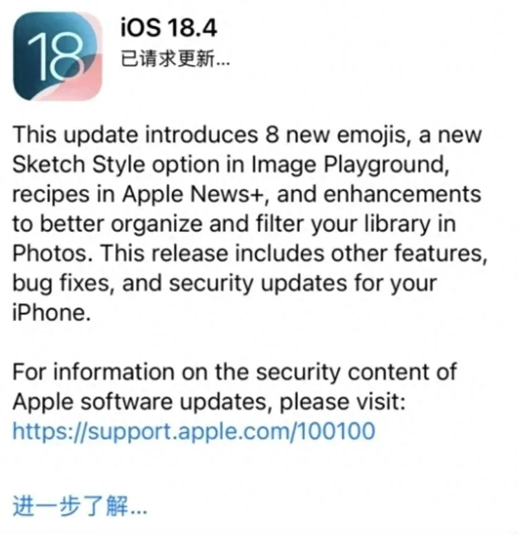Click the 'bug fixes, and security updates' line
The width and height of the screenshot is (518, 534).
coord(225,284)
